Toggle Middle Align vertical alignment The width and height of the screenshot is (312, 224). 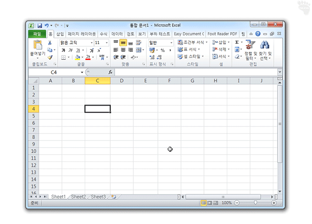click(x=123, y=42)
